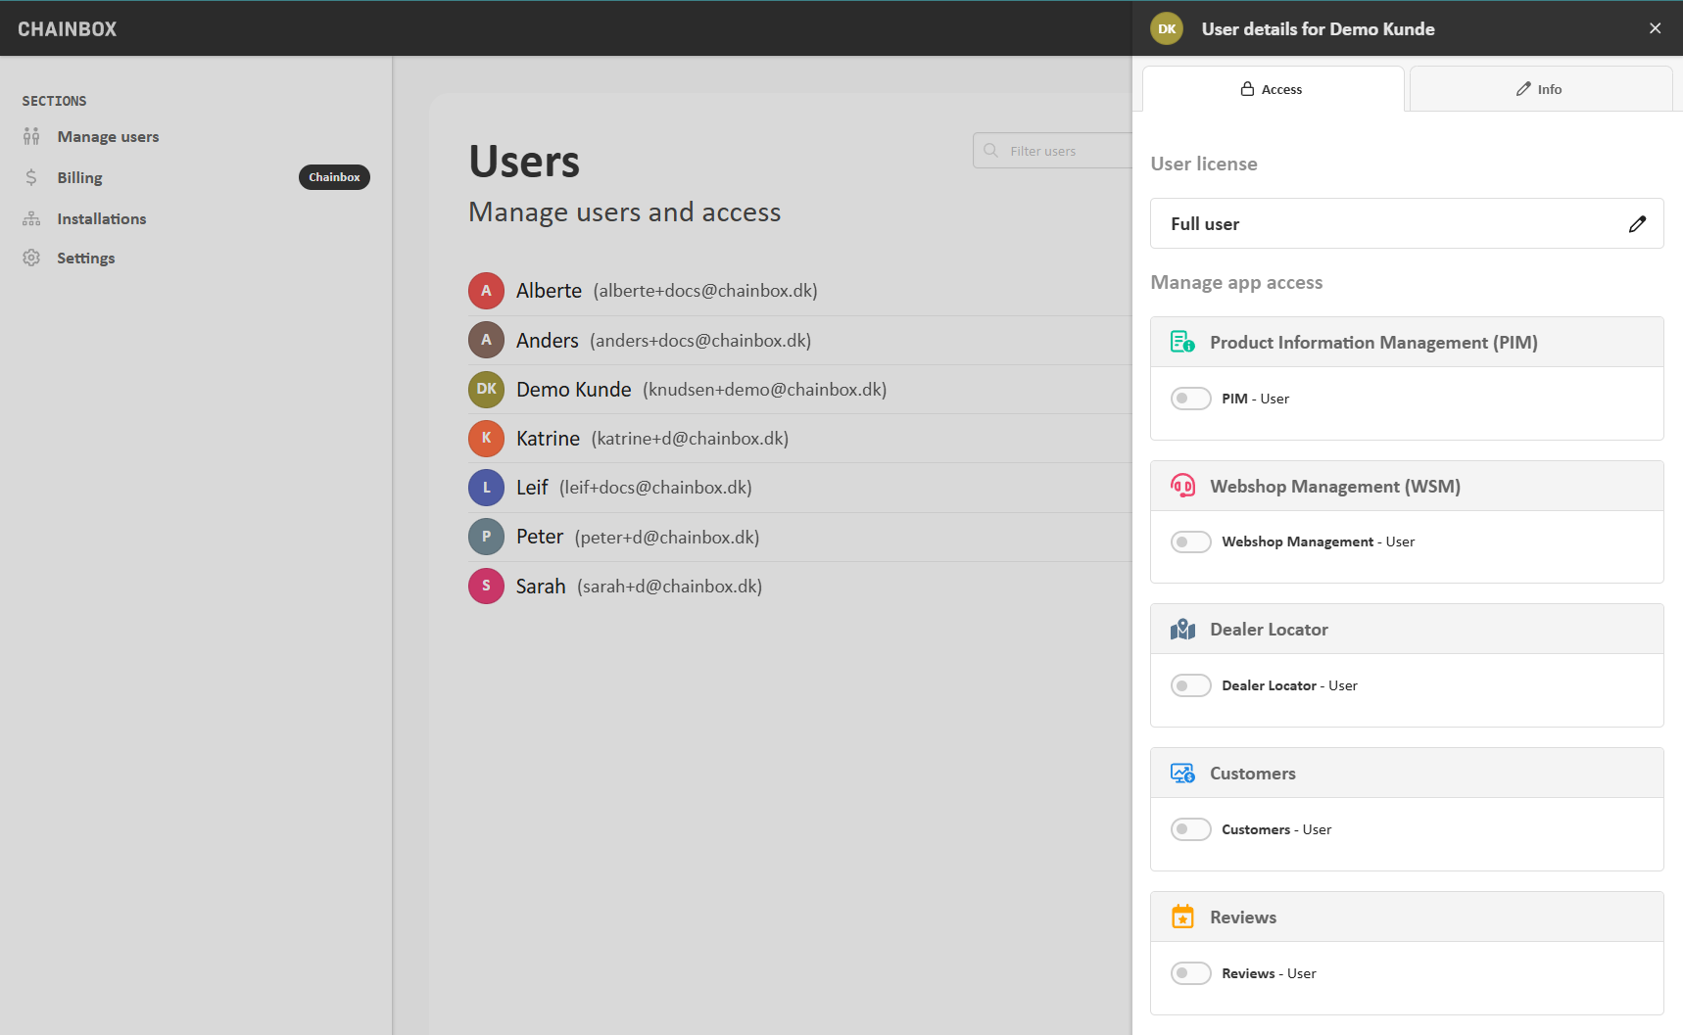
Task: Click the Customers section icon
Action: (x=1182, y=774)
